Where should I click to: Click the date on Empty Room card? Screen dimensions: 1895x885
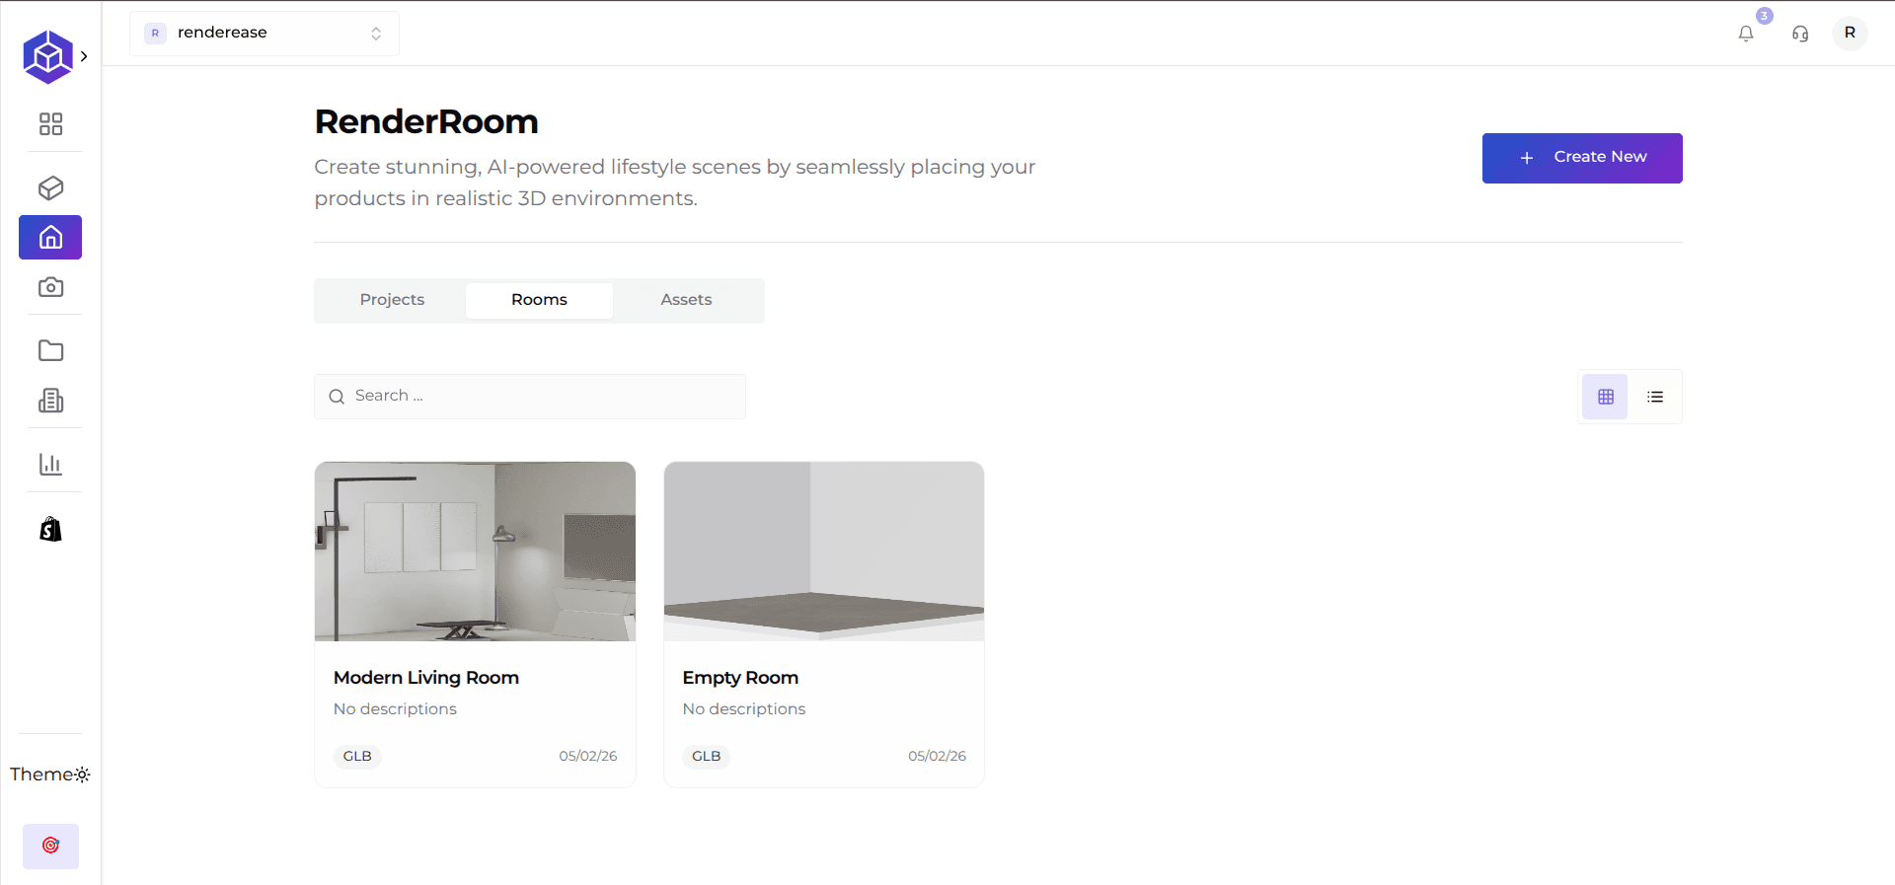(x=937, y=756)
